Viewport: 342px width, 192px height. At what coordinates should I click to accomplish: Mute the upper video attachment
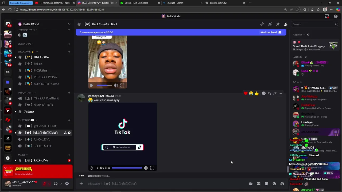tap(116, 86)
